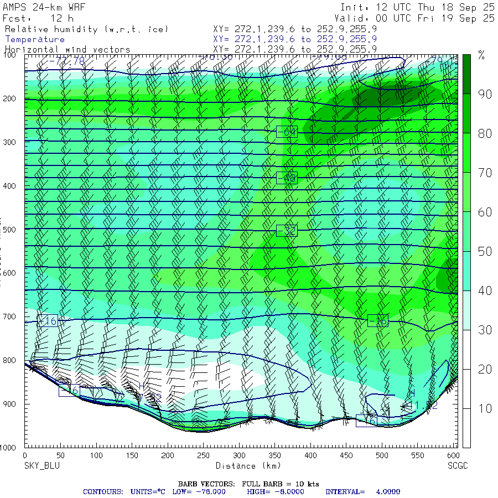The image size is (498, 498).
Task: Click the '0' distance axis tick label
Action: (x=25, y=455)
